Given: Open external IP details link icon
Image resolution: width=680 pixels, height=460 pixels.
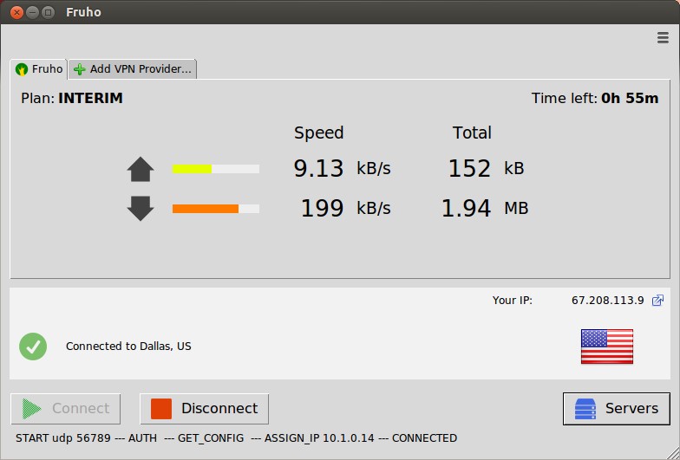Looking at the screenshot, I should click(658, 301).
